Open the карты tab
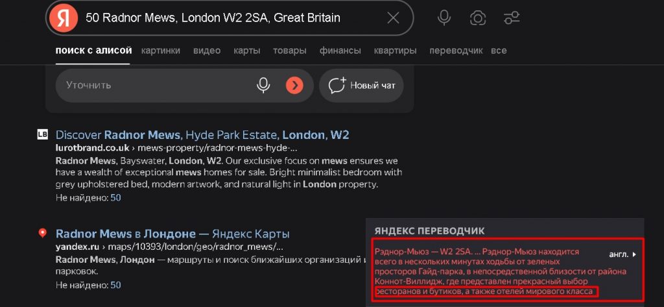664x307 pixels. [x=246, y=51]
